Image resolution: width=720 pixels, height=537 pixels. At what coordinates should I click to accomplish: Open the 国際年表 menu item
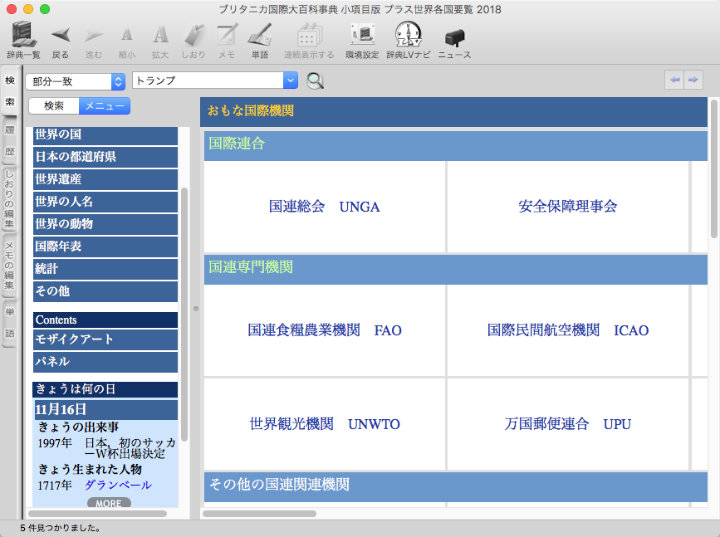tap(105, 247)
